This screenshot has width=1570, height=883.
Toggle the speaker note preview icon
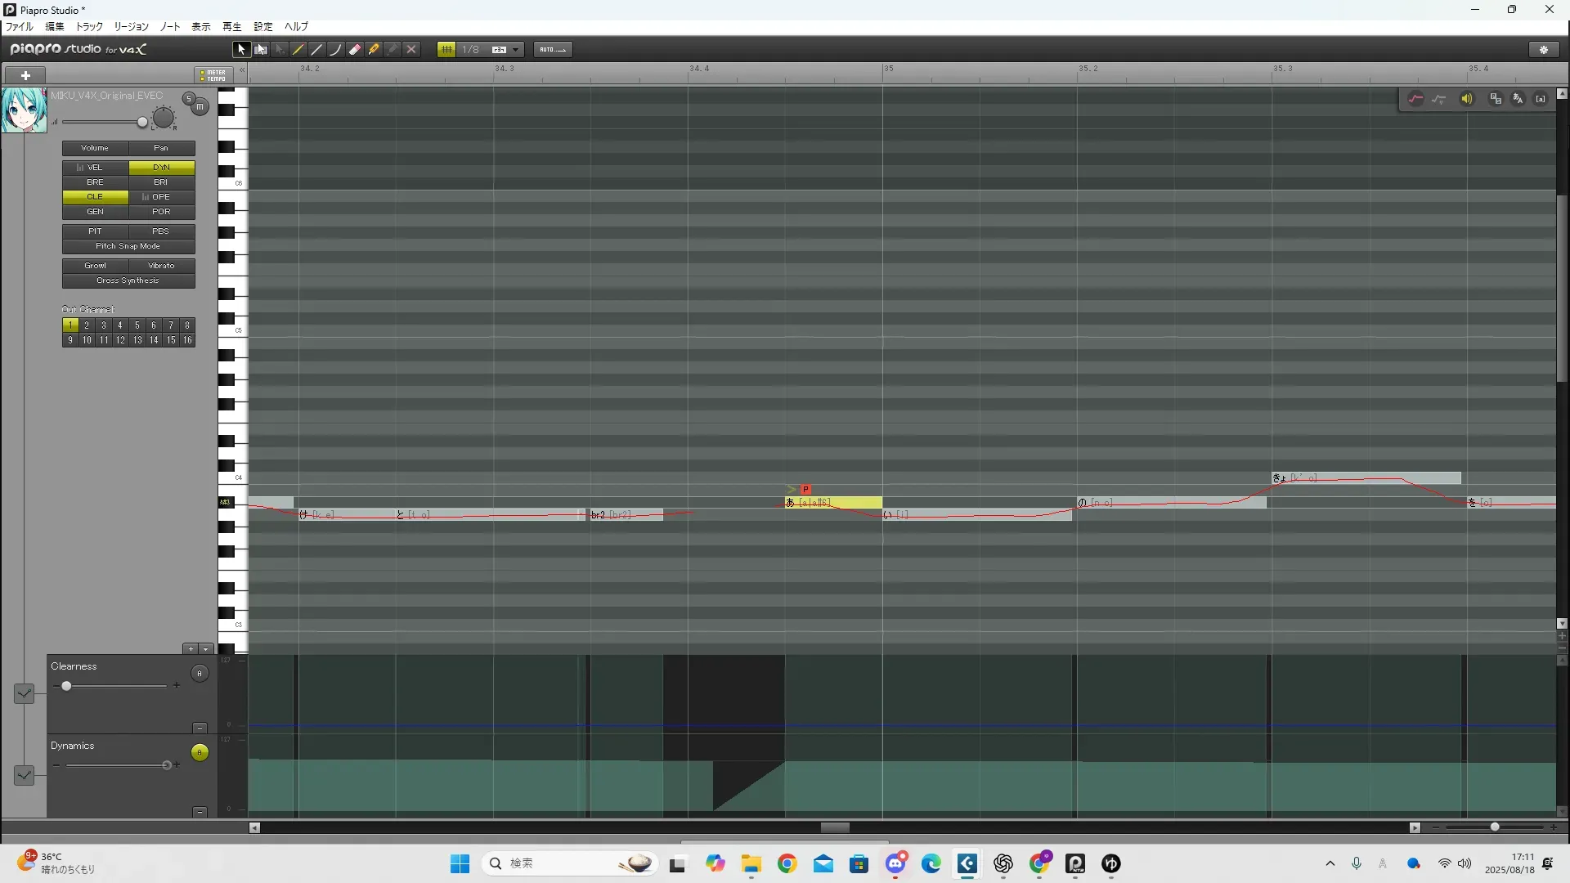(x=1467, y=99)
